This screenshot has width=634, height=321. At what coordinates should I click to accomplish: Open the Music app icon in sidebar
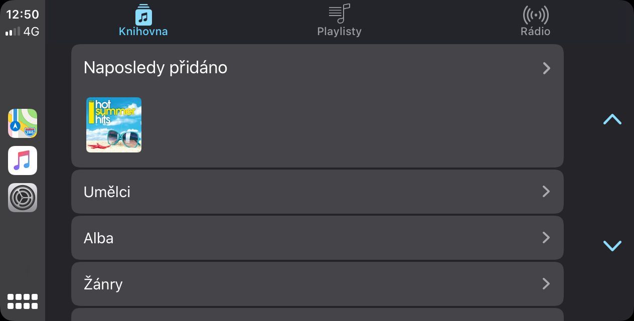[23, 160]
